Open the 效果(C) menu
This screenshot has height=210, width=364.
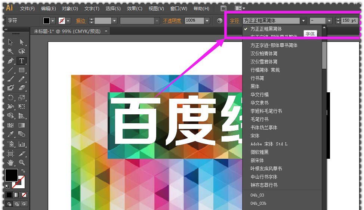135,9
